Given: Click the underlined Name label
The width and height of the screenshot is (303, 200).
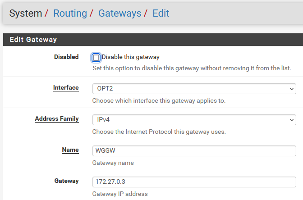Looking at the screenshot, I should coord(70,150).
